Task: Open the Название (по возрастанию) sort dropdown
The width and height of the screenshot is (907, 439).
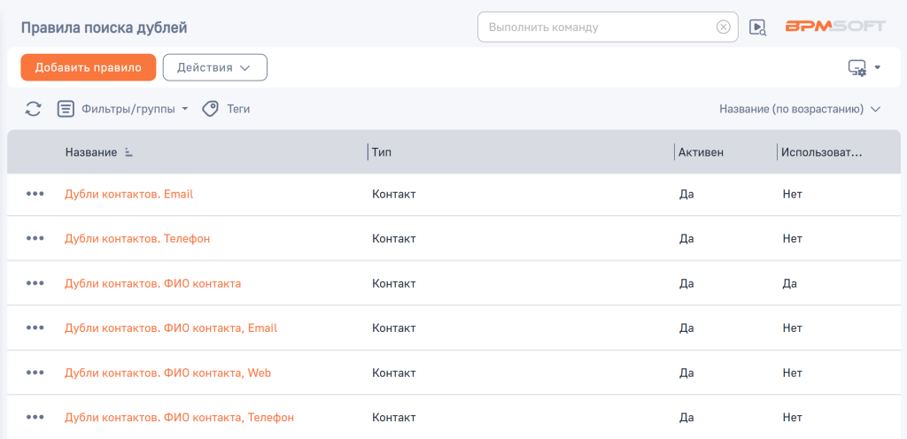Action: click(799, 110)
